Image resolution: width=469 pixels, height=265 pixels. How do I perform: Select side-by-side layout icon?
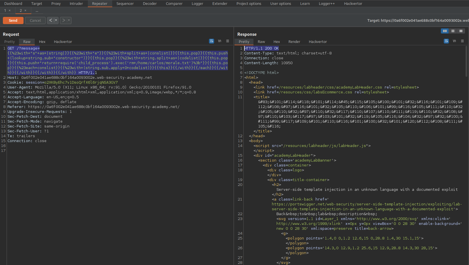(x=445, y=31)
